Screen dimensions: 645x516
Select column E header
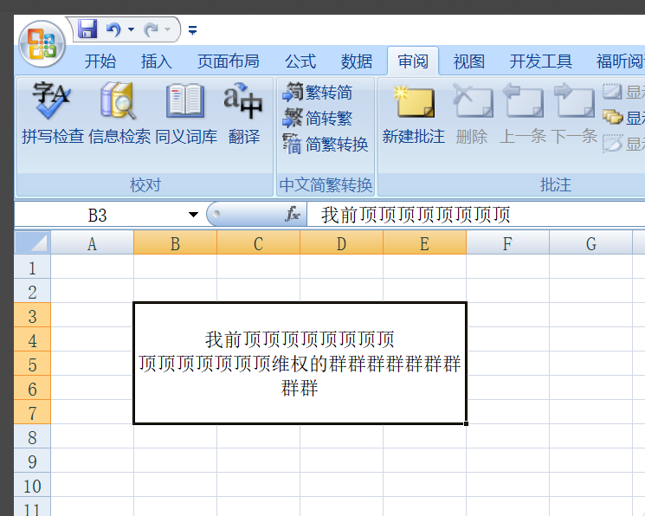(x=424, y=242)
